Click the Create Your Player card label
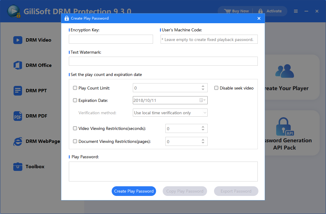Screen dimensions: 326x214 286,88
